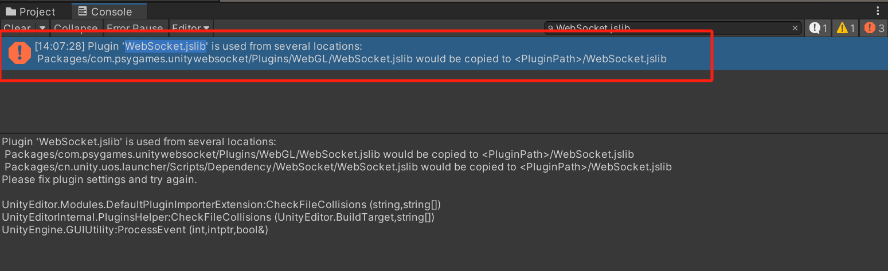The image size is (888, 271).
Task: Toggle warning message filter showing 1
Action: pyautogui.click(x=846, y=28)
